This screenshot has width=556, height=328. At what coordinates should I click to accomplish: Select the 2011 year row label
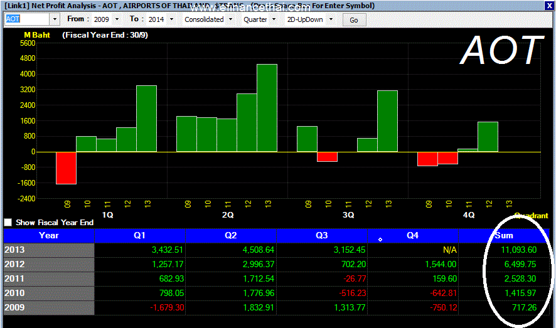point(49,278)
